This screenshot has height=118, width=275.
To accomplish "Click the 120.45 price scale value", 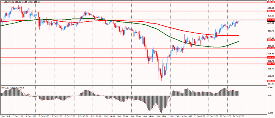I will (x=271, y=8).
